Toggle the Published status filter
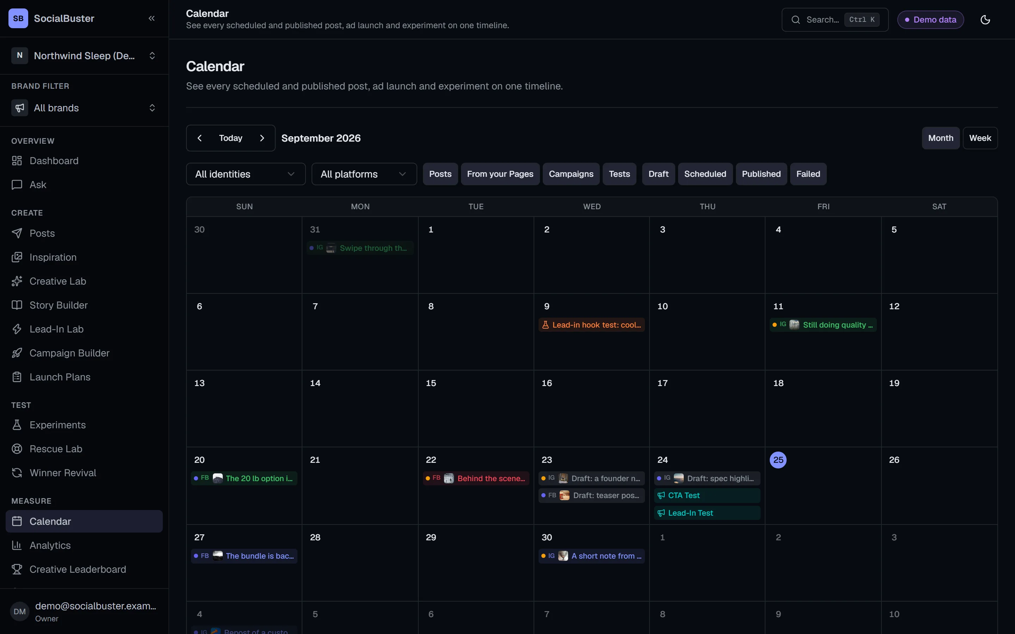Image resolution: width=1015 pixels, height=634 pixels. 761,174
